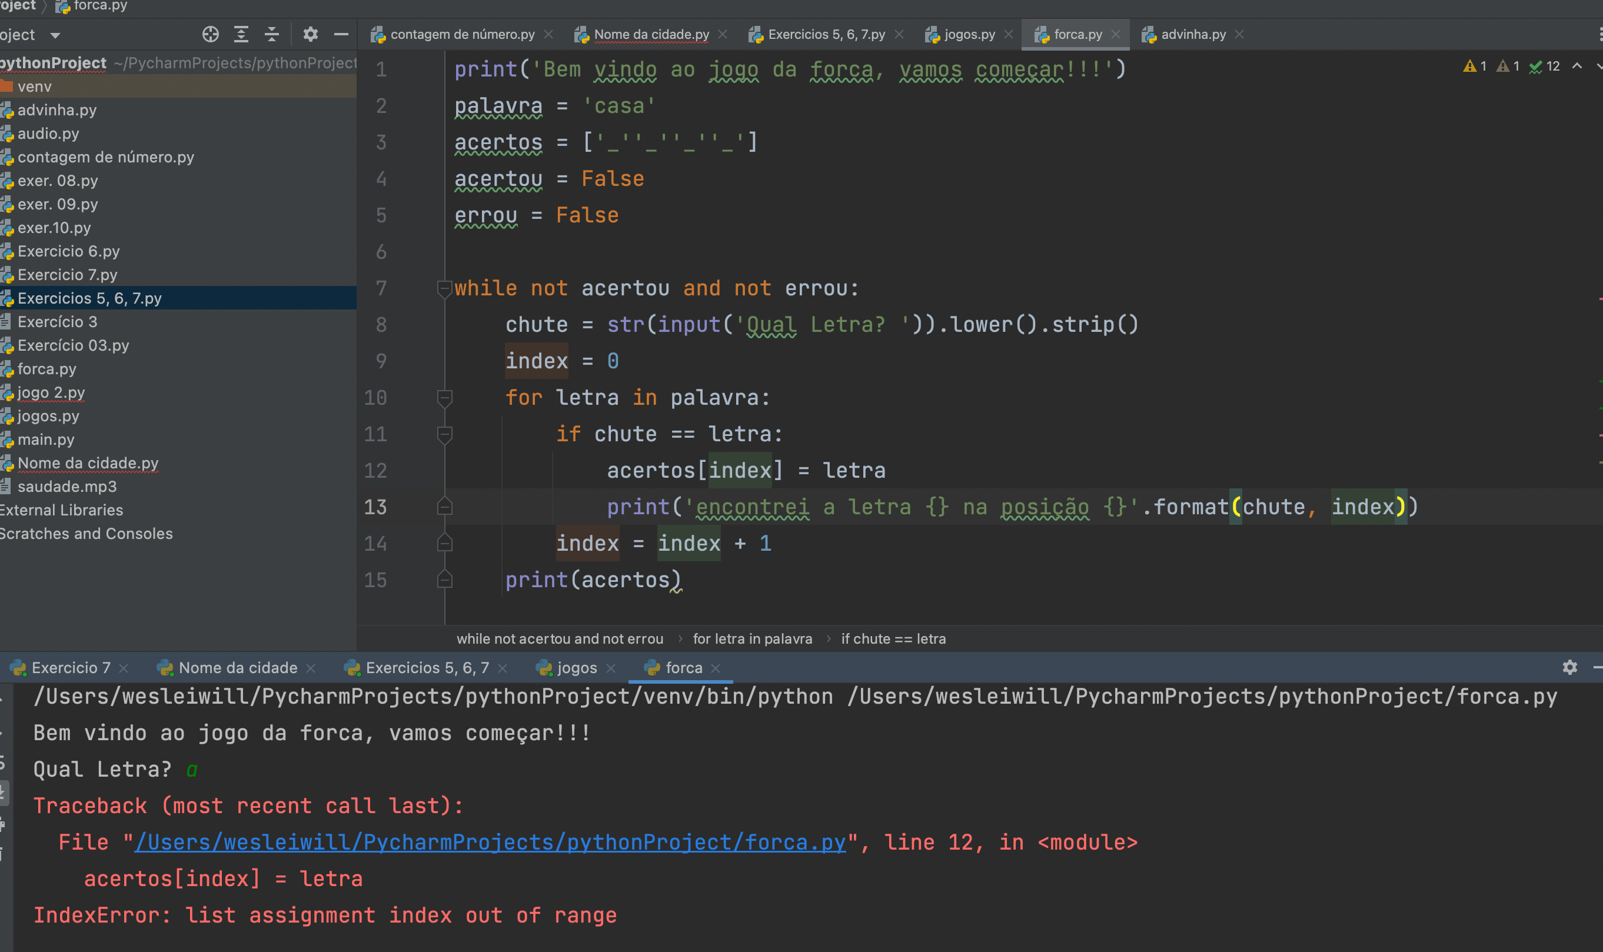Collapse the if block fold marker
This screenshot has width=1603, height=952.
tap(444, 434)
